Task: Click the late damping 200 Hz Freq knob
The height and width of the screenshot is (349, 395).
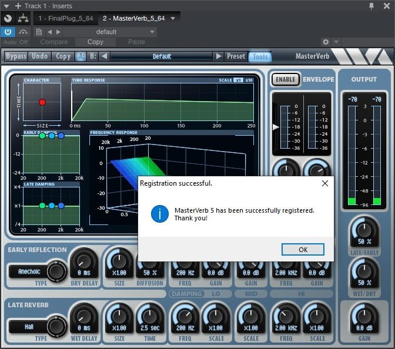Action: (x=185, y=317)
